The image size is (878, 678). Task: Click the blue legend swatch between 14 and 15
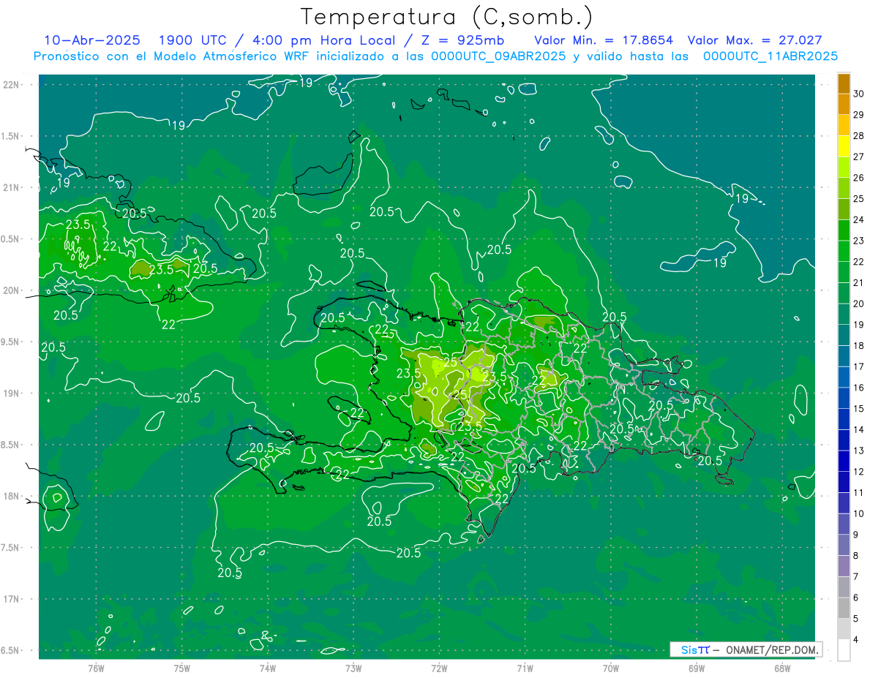[844, 419]
